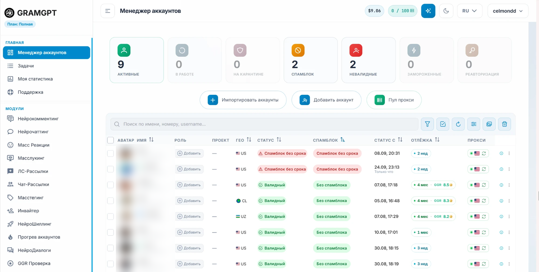The height and width of the screenshot is (272, 539).
Task: Open the Пул прокси button
Action: [394, 100]
